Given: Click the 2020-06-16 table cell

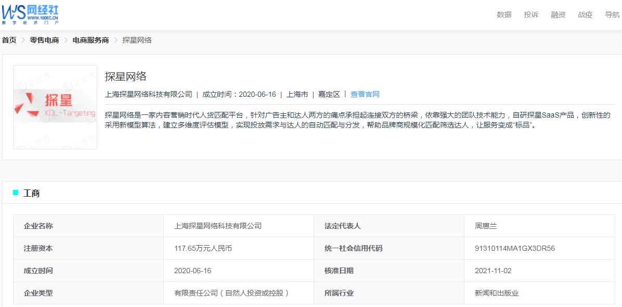Looking at the screenshot, I should pyautogui.click(x=239, y=271).
